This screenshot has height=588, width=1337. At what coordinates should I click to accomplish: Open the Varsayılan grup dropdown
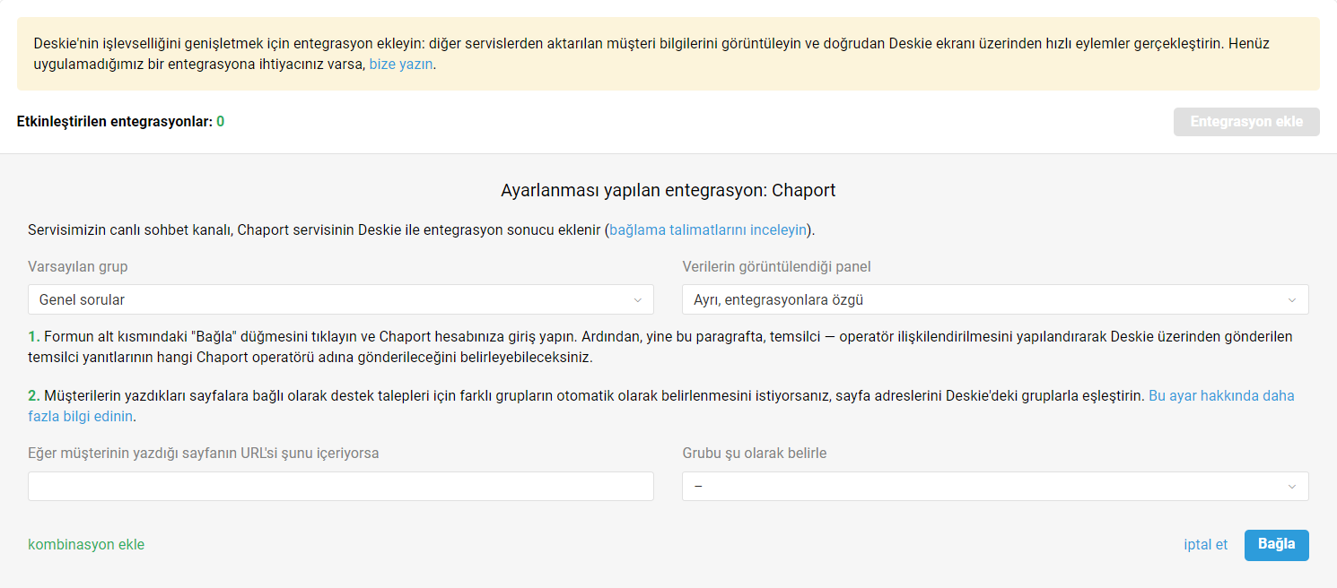tap(341, 299)
